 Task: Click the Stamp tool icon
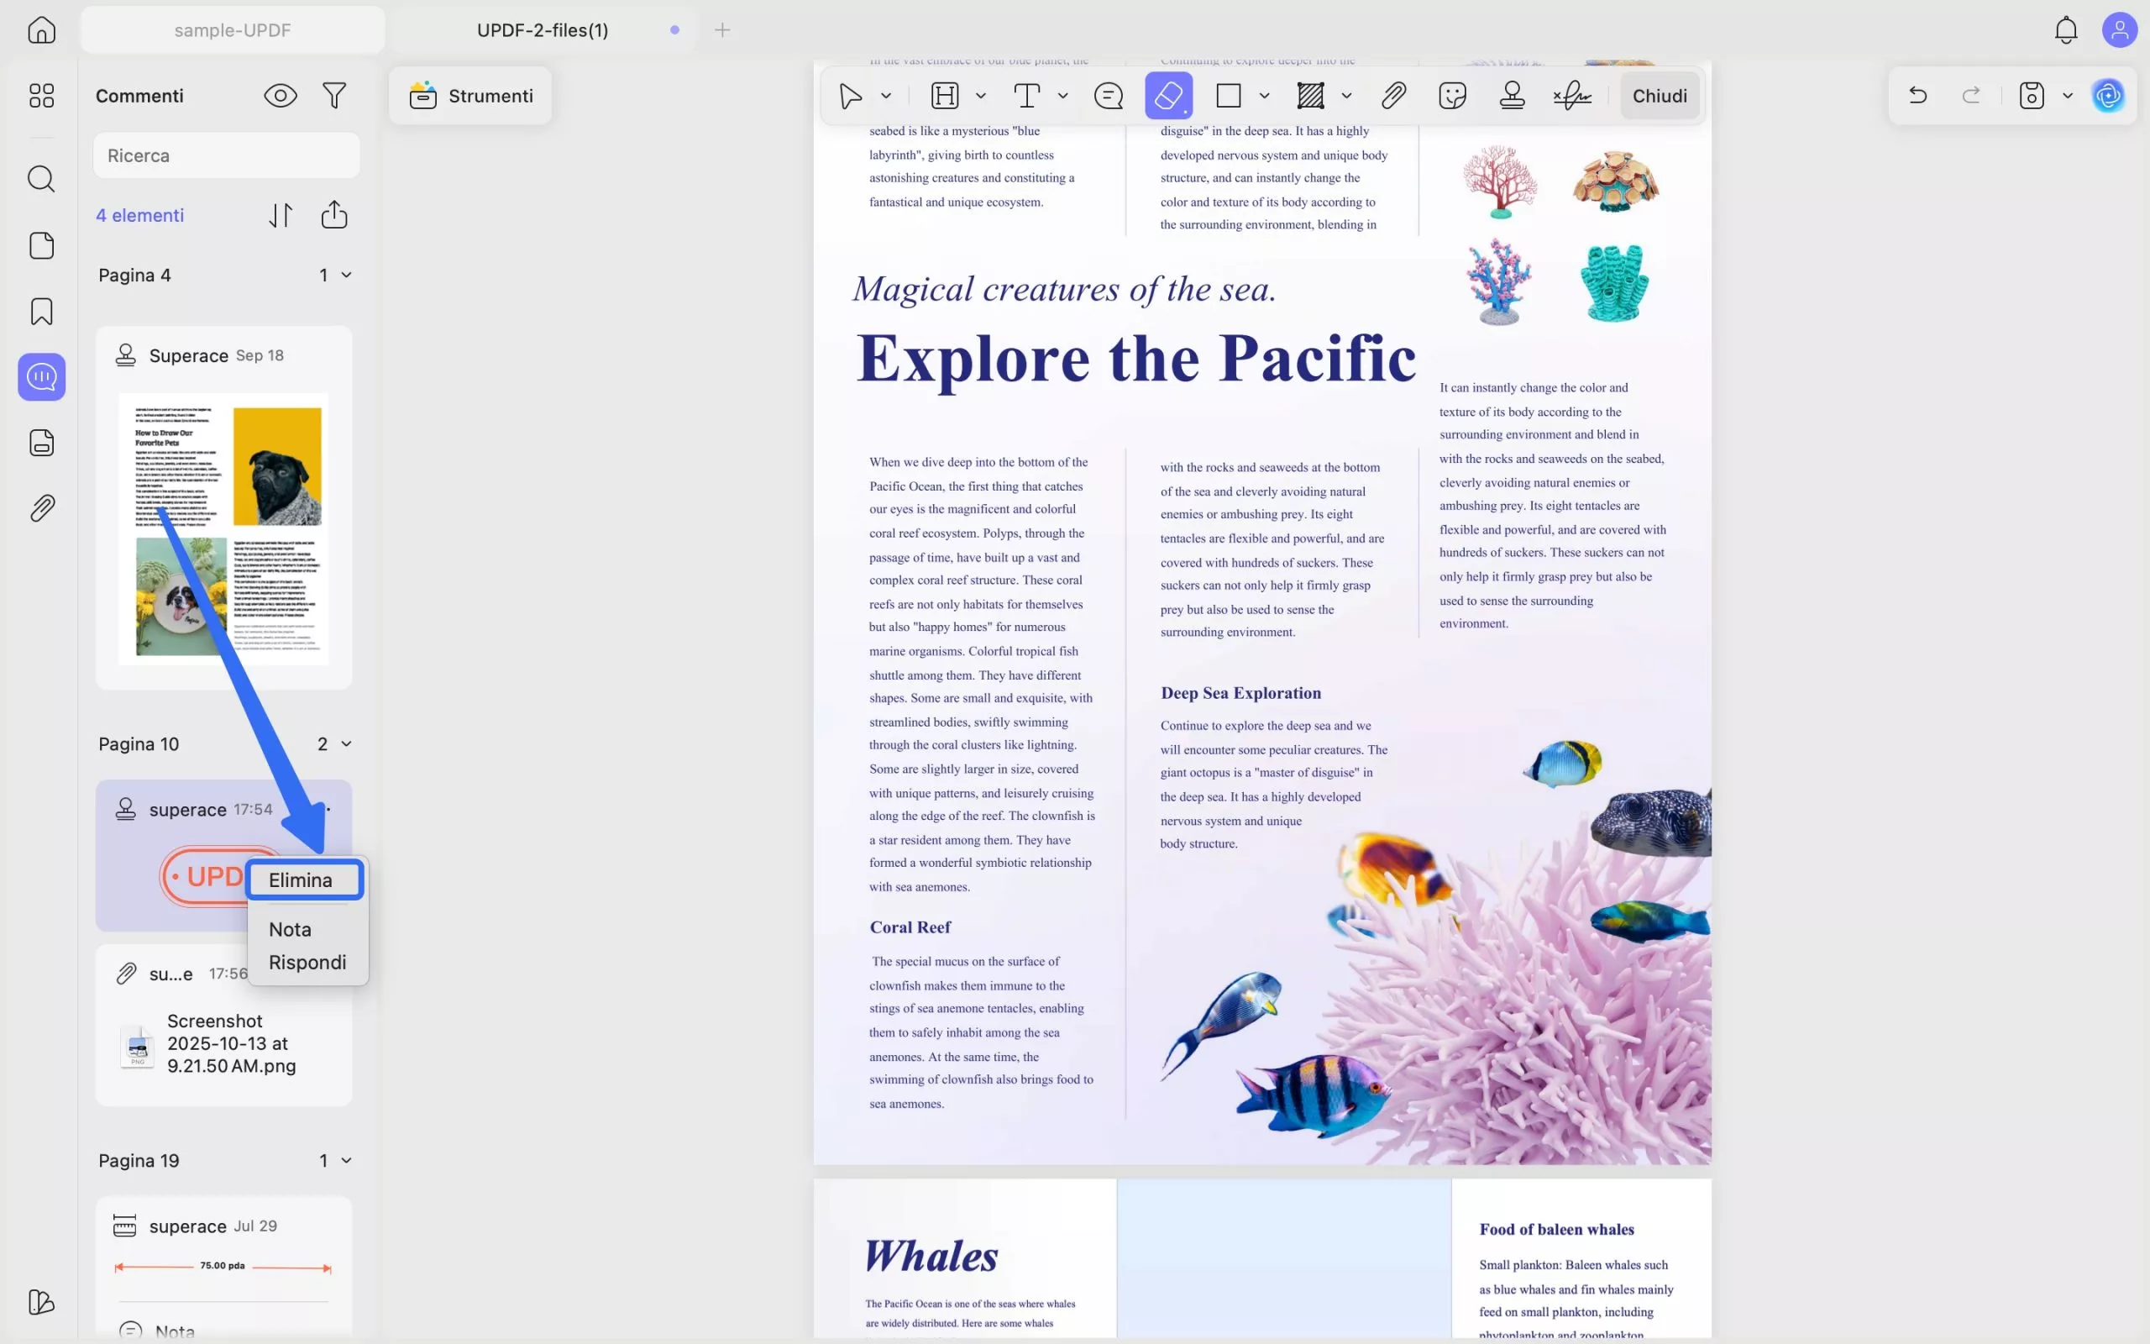tap(1511, 95)
